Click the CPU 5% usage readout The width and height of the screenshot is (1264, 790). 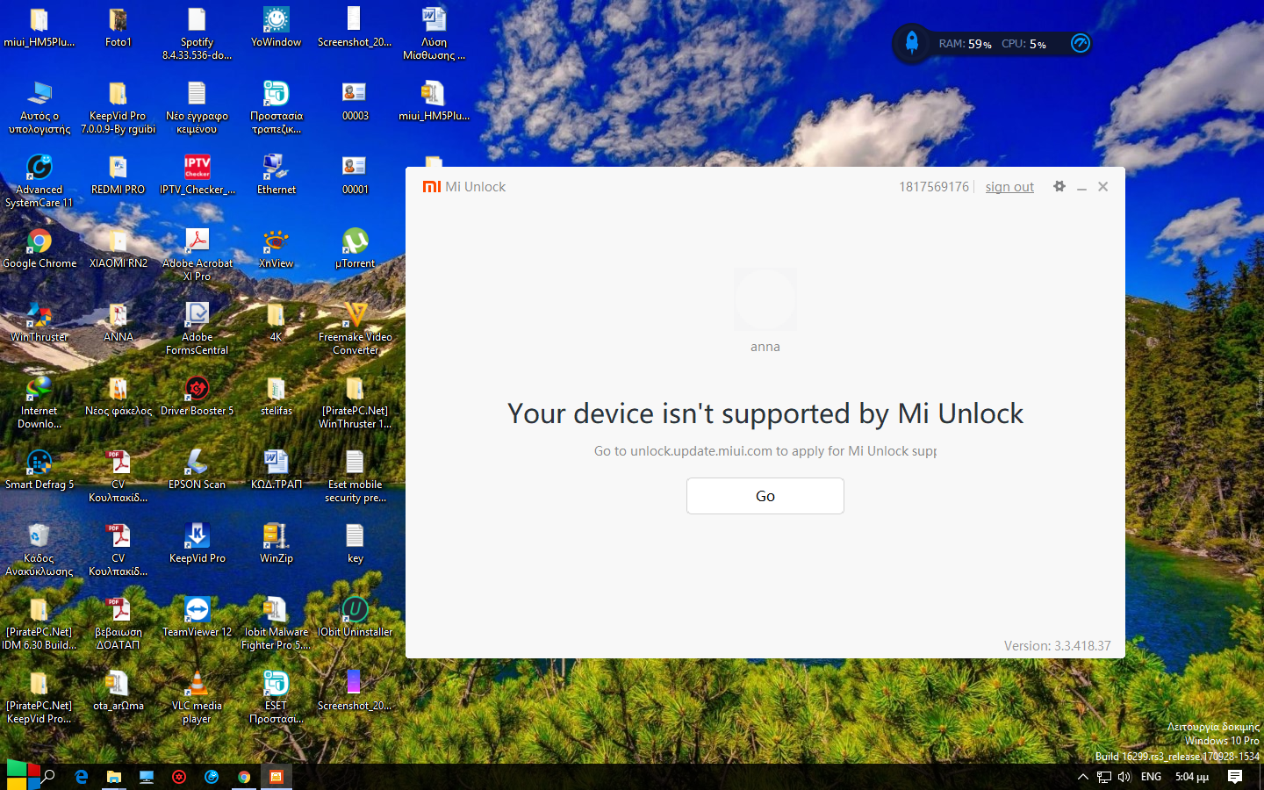tap(1023, 44)
